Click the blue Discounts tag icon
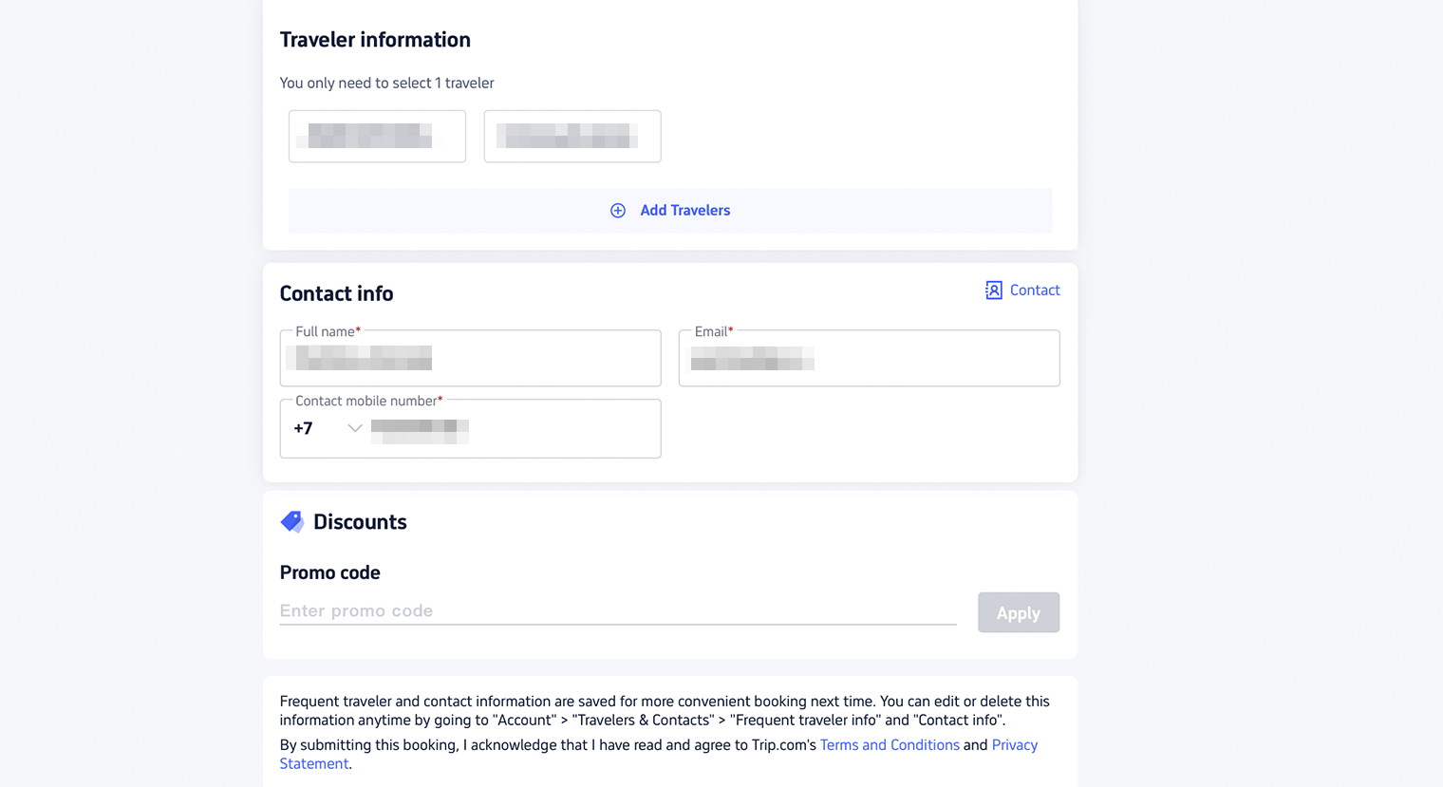The height and width of the screenshot is (787, 1443). (x=292, y=521)
